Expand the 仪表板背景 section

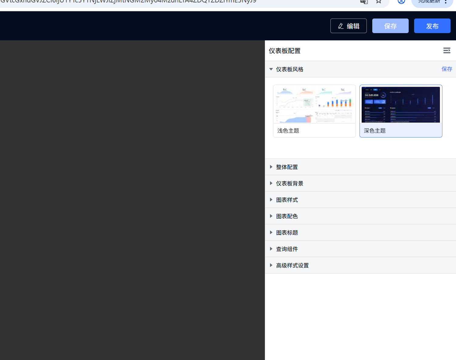coord(289,183)
